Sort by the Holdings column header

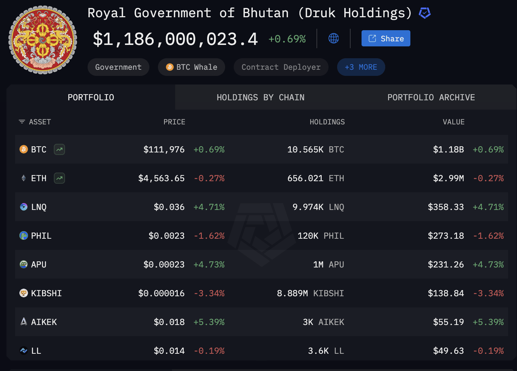[327, 122]
